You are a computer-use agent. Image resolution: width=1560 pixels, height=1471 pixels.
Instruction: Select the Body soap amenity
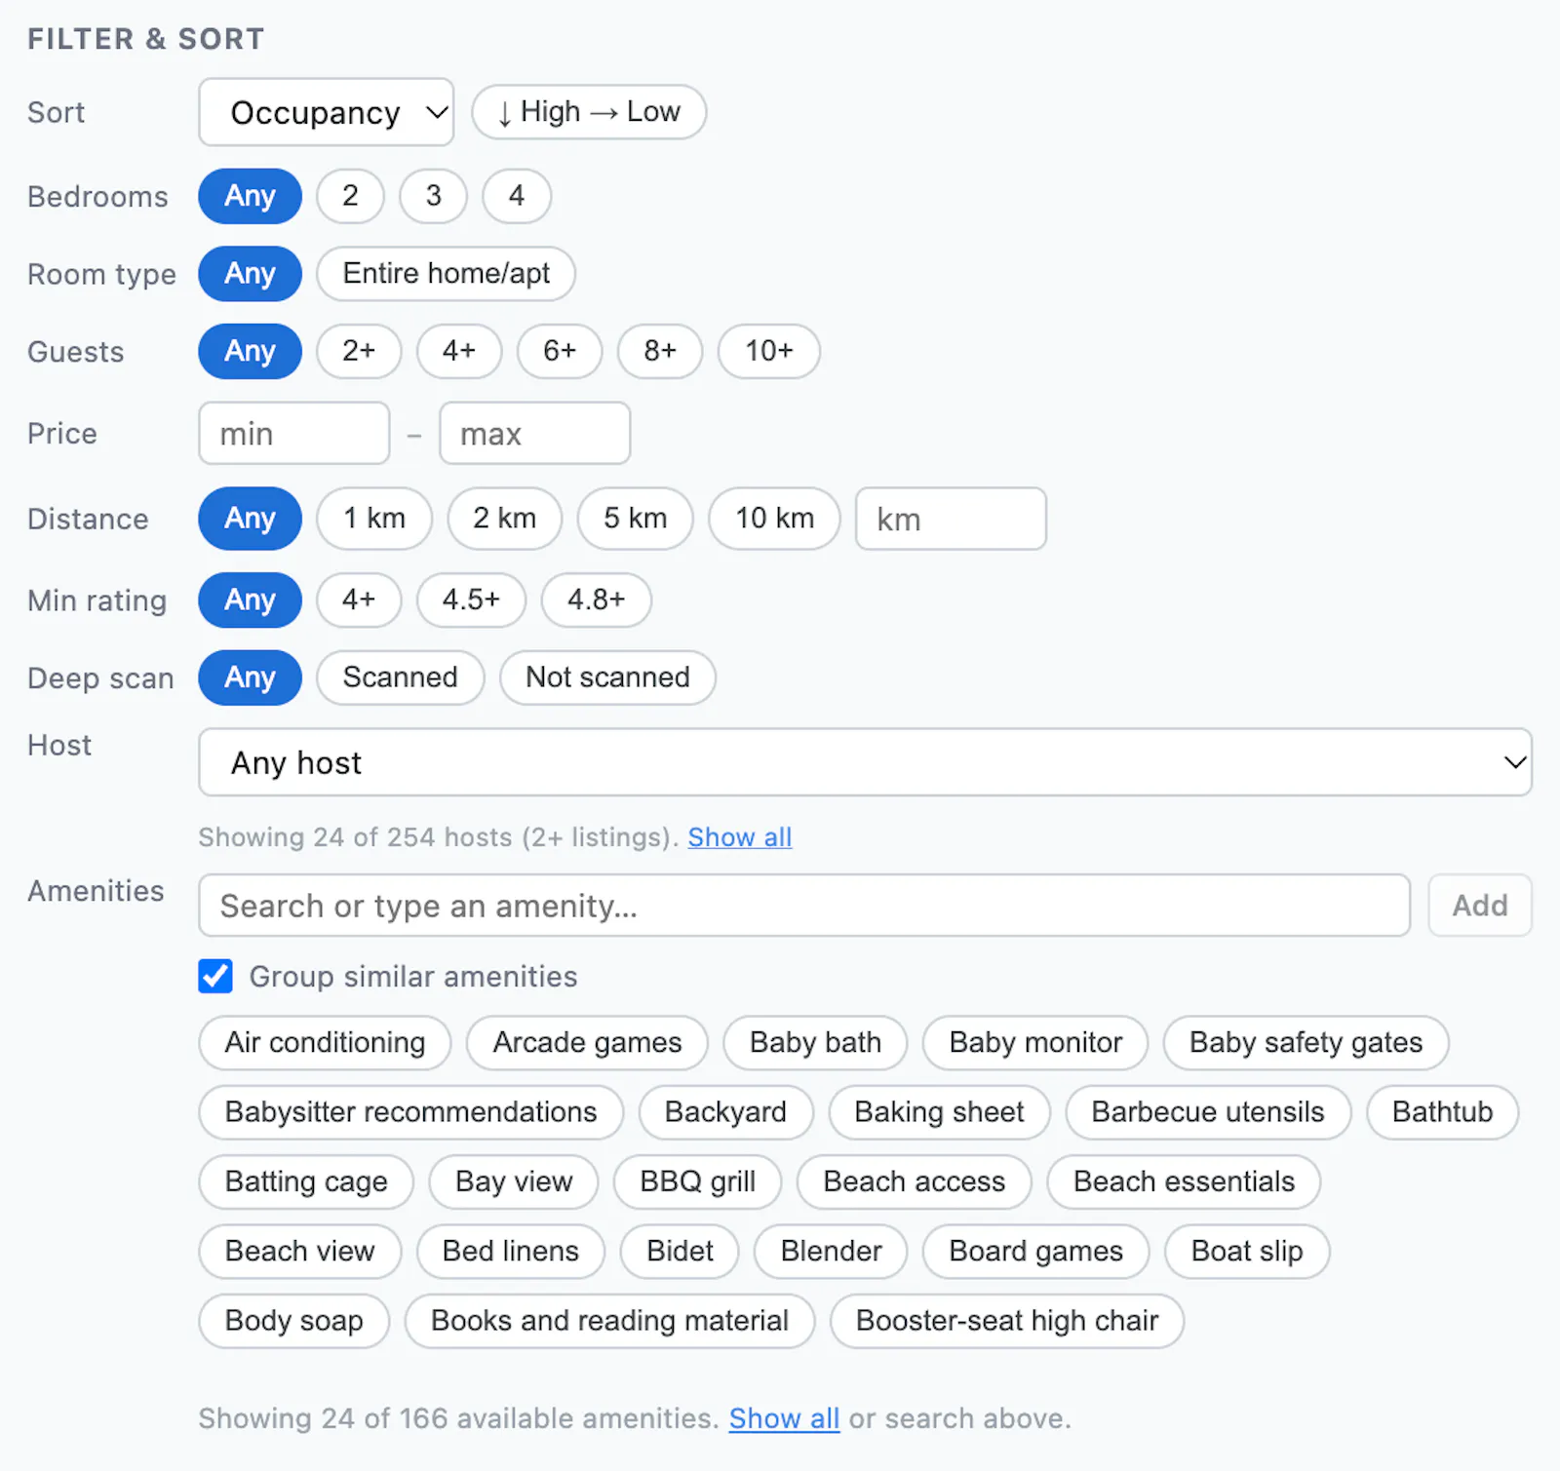pos(293,1321)
